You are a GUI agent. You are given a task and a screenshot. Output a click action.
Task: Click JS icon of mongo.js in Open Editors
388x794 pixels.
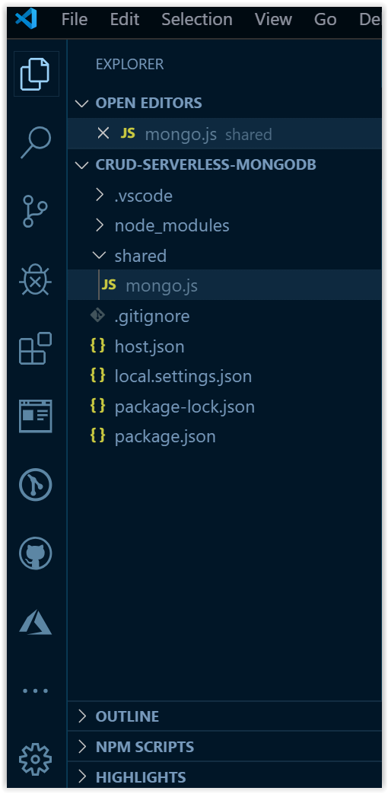(x=128, y=134)
